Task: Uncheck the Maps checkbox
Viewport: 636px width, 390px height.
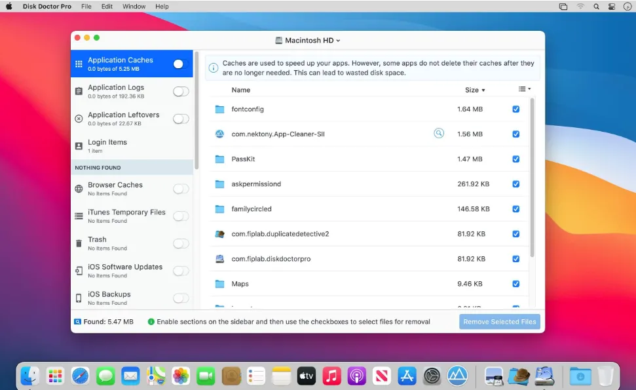Action: click(516, 284)
